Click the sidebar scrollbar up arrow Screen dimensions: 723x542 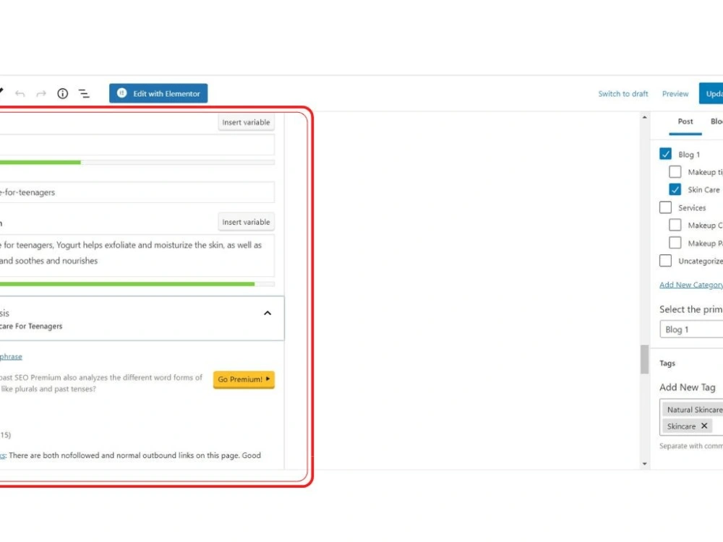tap(645, 118)
